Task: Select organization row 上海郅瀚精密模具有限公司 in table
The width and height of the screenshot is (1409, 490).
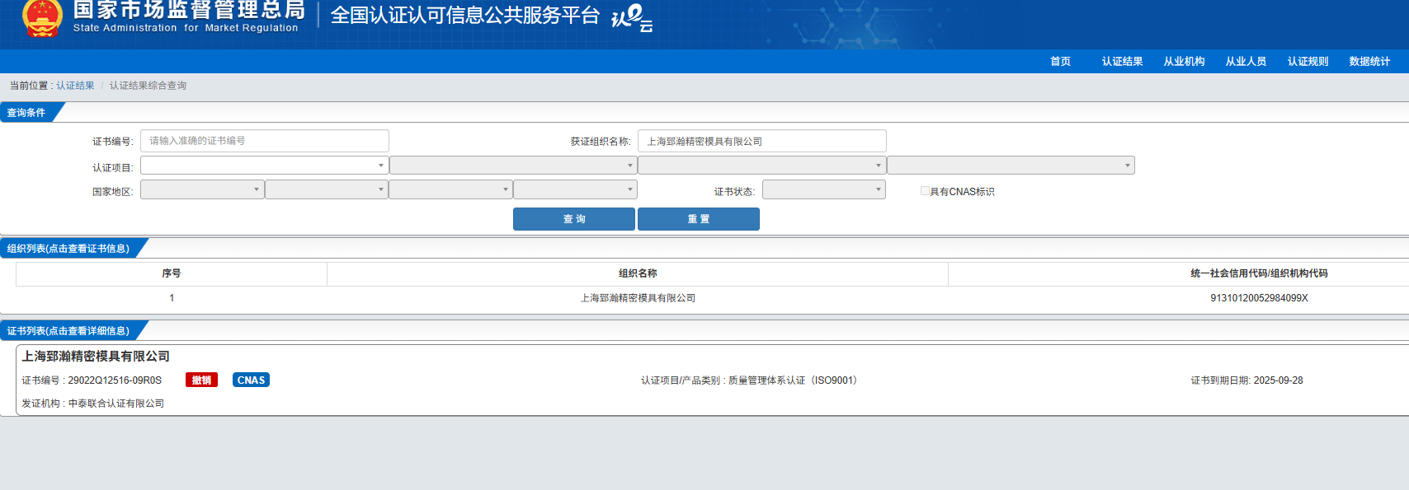Action: click(x=638, y=298)
